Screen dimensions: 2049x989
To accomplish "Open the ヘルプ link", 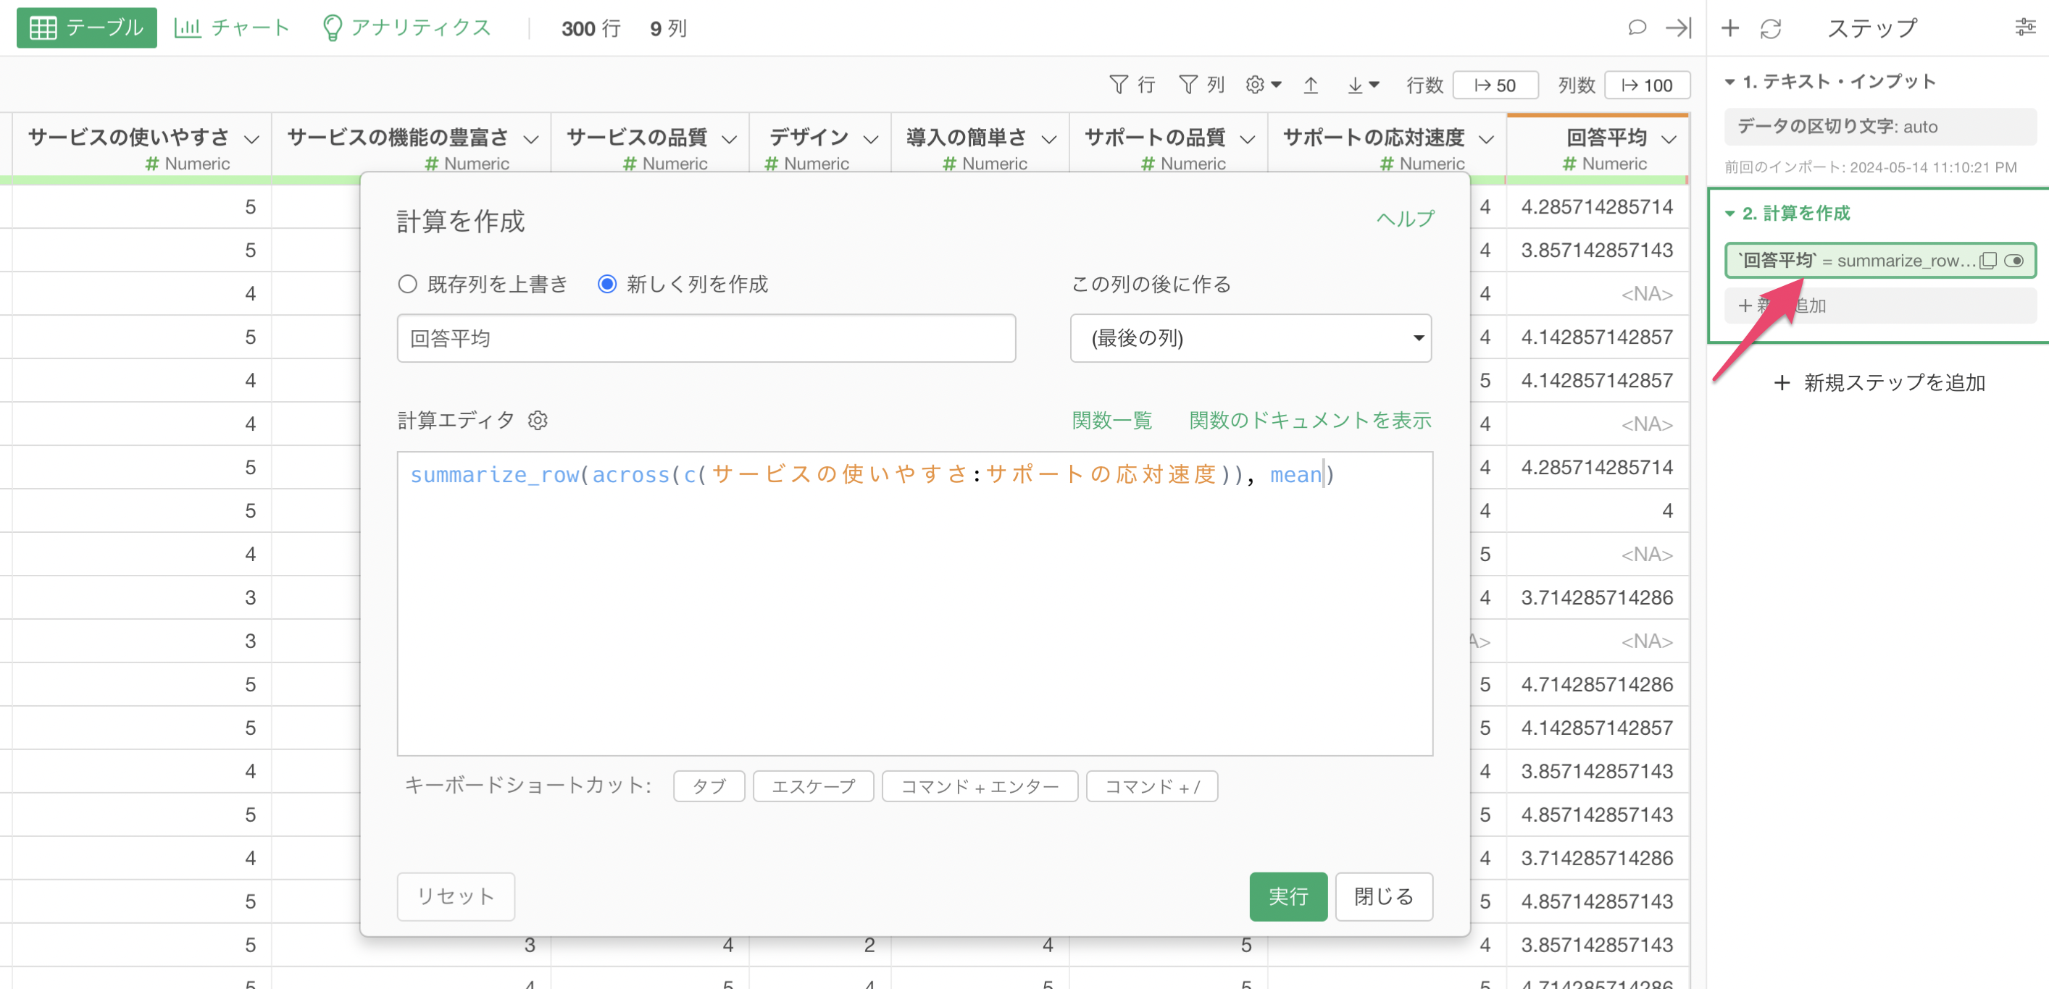I will click(x=1404, y=219).
